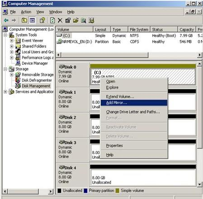Click the Computer Management menu bar icon
Viewport: 203px width, 199px height.
(x=5, y=12)
